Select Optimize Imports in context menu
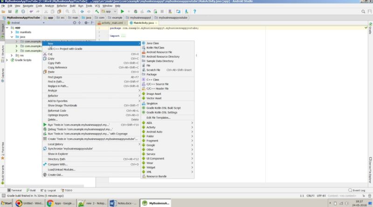 (91, 115)
